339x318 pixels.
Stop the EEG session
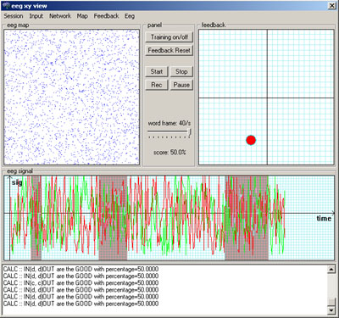[181, 71]
